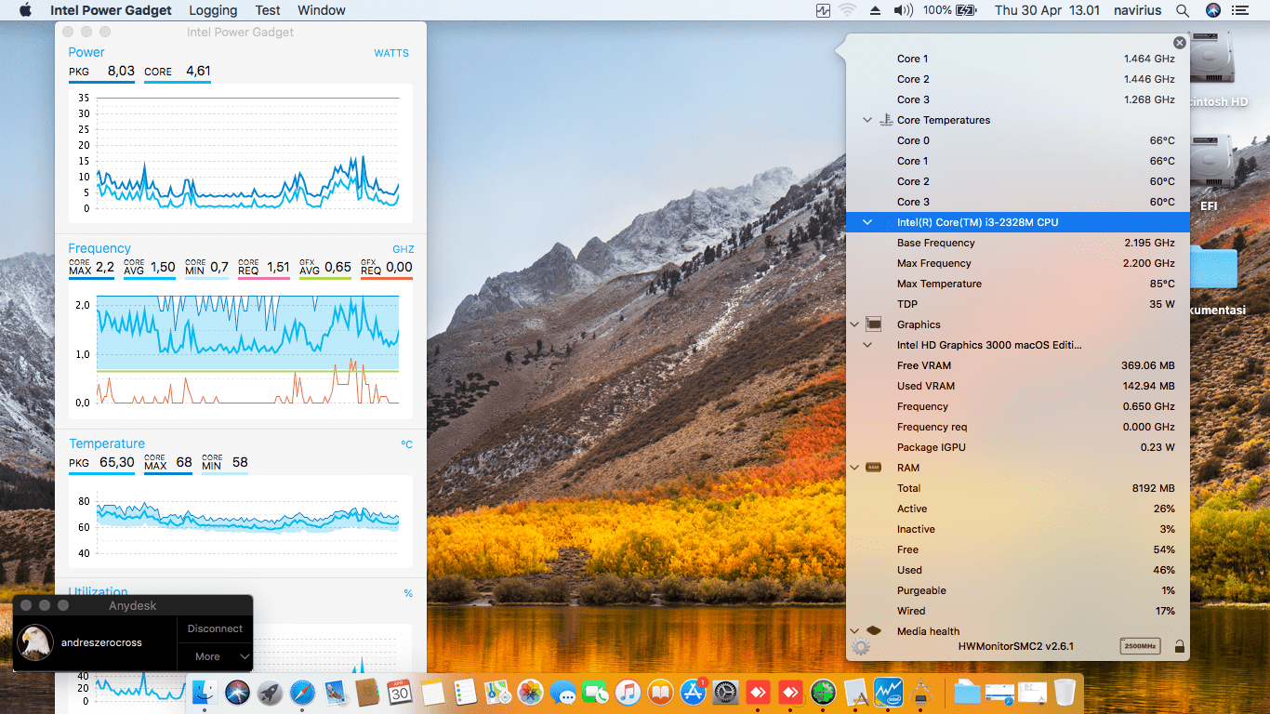Open the Apple menu
Viewport: 1270px width, 714px height.
click(x=25, y=10)
